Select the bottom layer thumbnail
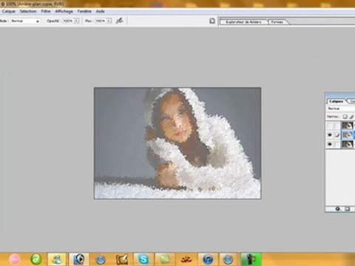 (348, 144)
